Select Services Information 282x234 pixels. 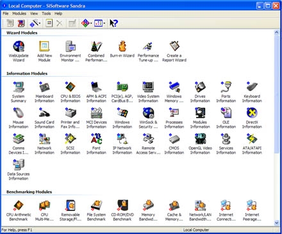[x=226, y=144]
